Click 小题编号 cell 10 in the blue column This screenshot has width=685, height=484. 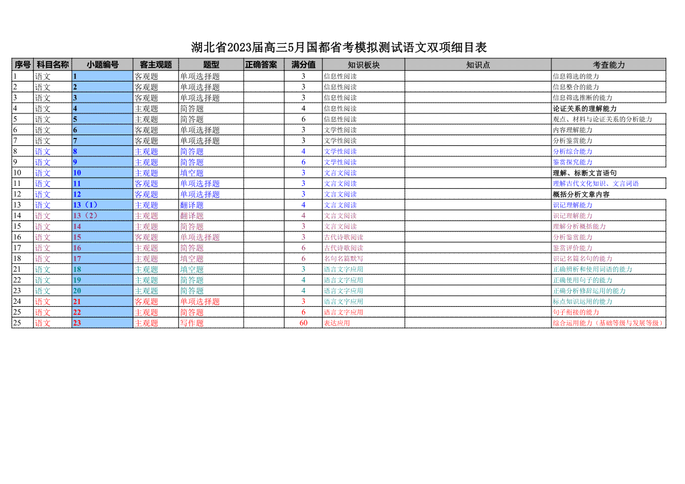click(x=103, y=173)
